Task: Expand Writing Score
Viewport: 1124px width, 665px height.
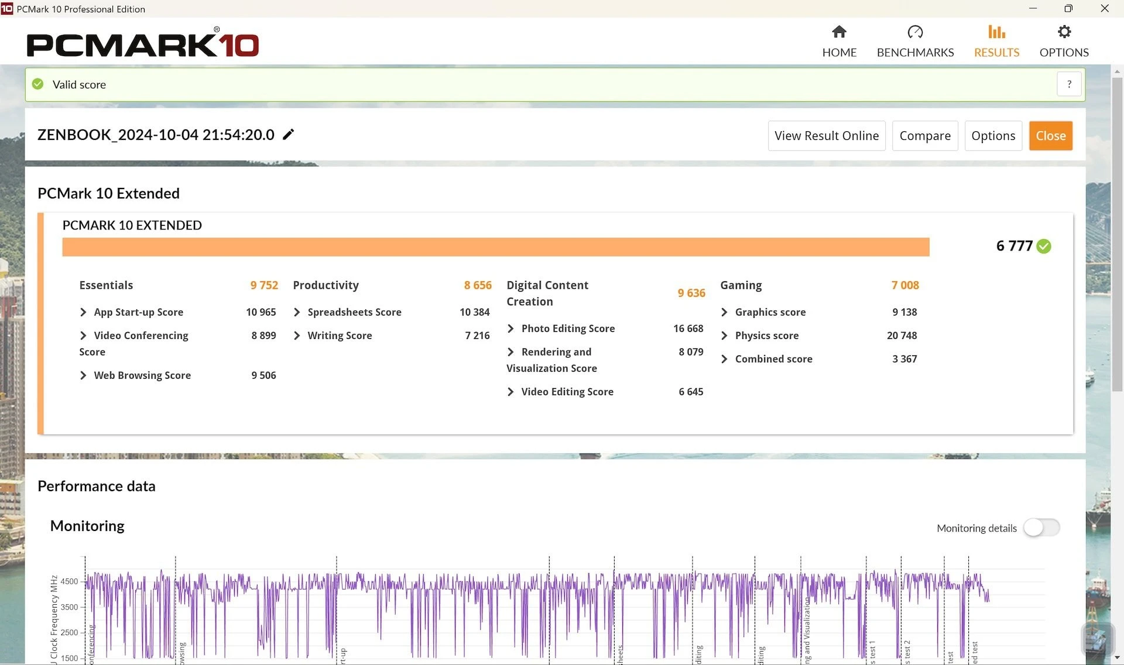Action: (x=297, y=335)
